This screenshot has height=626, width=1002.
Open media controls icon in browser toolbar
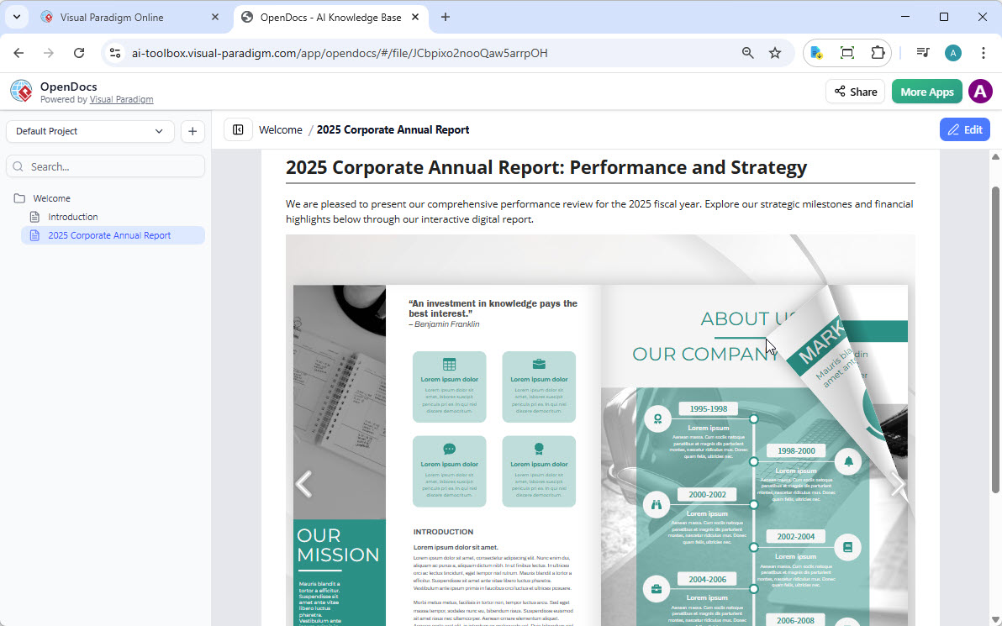pyautogui.click(x=922, y=52)
